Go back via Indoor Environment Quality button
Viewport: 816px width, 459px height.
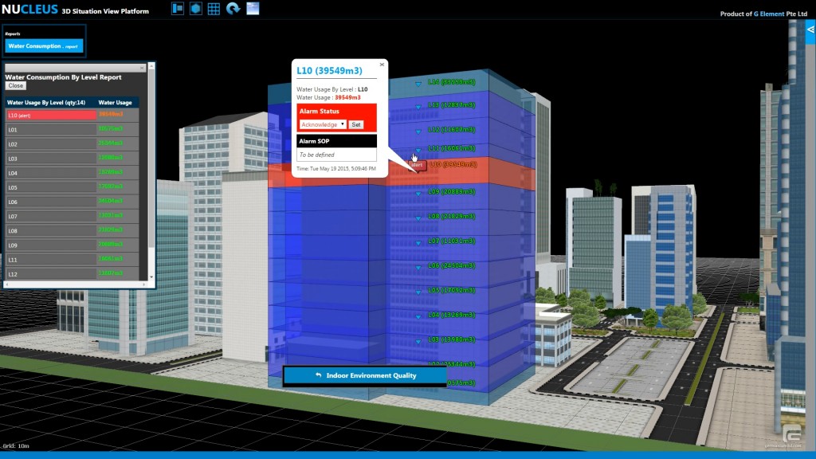coord(365,375)
